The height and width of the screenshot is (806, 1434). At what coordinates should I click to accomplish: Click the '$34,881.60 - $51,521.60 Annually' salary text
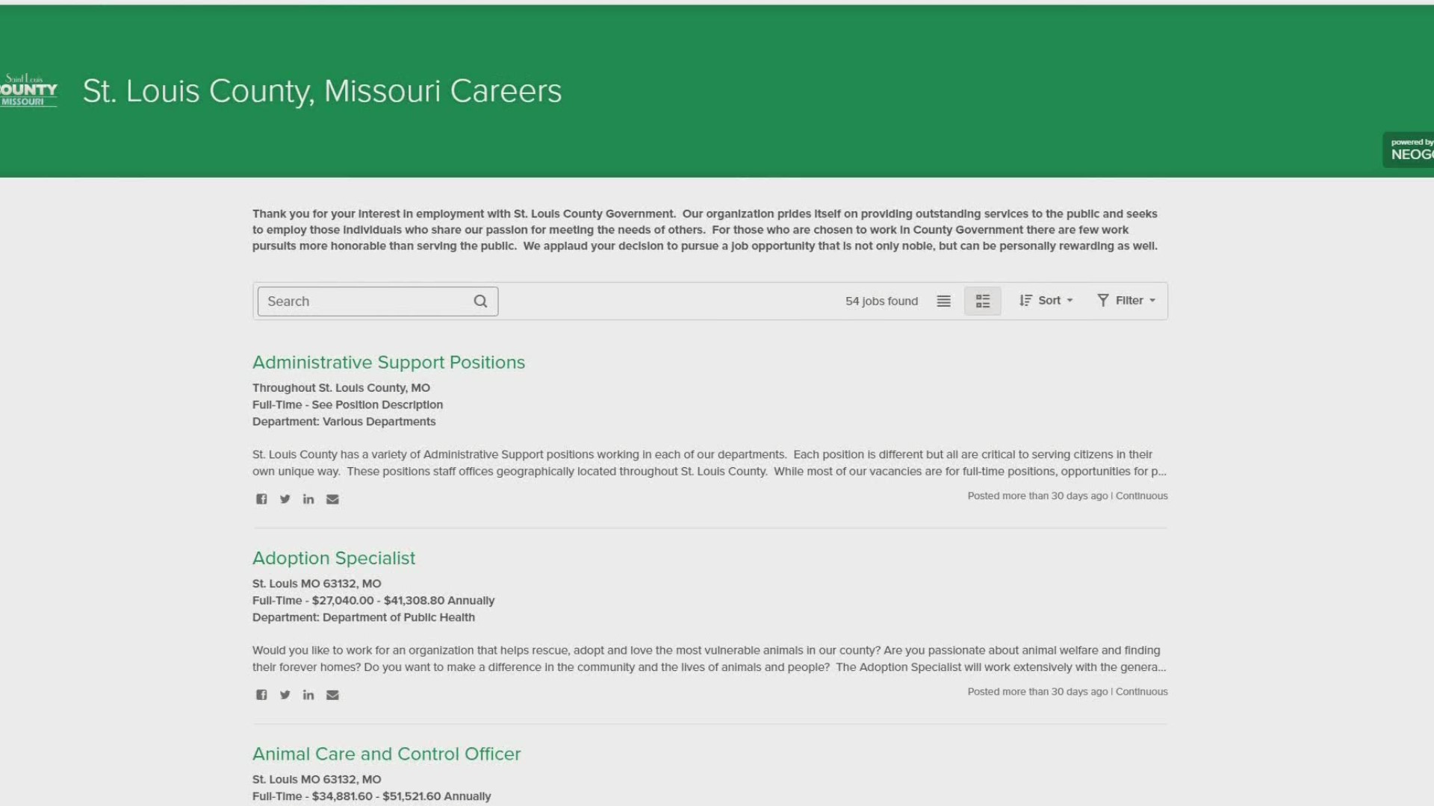tap(402, 796)
